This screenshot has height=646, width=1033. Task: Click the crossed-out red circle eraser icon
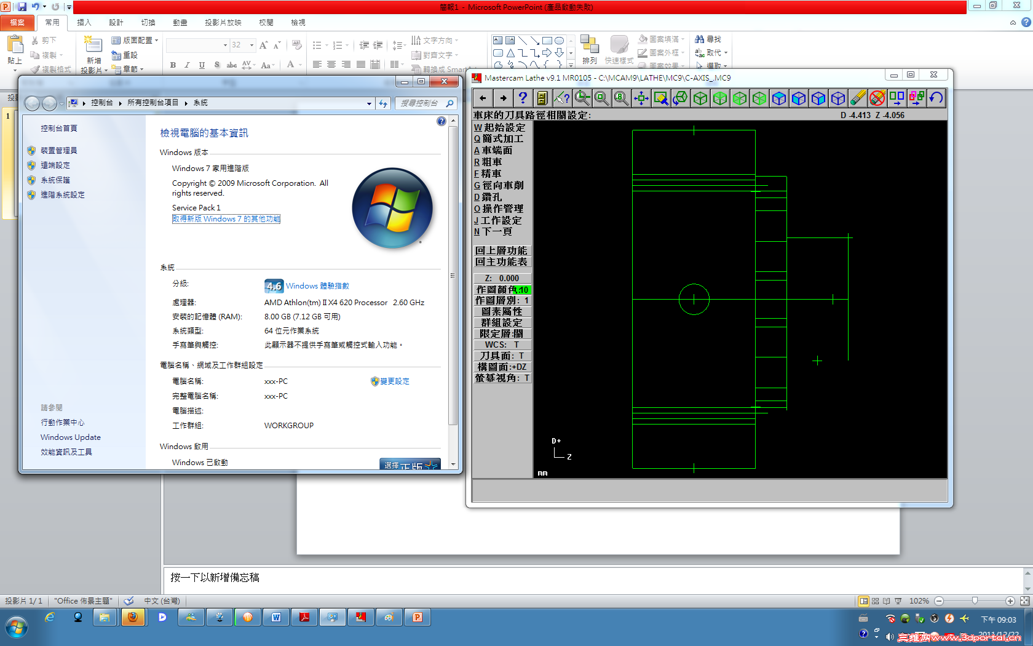coord(877,98)
